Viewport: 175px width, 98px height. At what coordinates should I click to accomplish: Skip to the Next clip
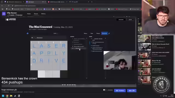pyautogui.click(x=132, y=91)
